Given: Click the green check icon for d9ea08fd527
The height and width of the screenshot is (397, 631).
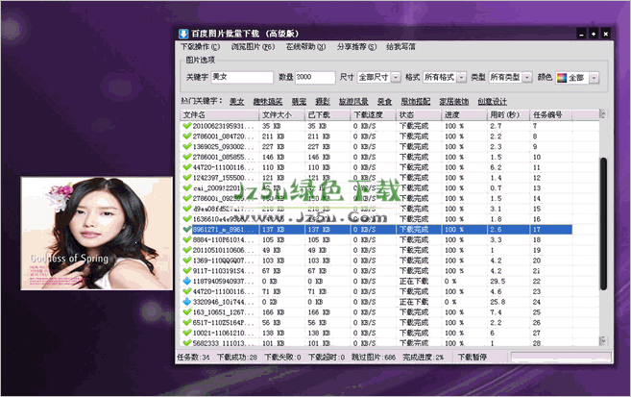Looking at the screenshot, I should (186, 209).
